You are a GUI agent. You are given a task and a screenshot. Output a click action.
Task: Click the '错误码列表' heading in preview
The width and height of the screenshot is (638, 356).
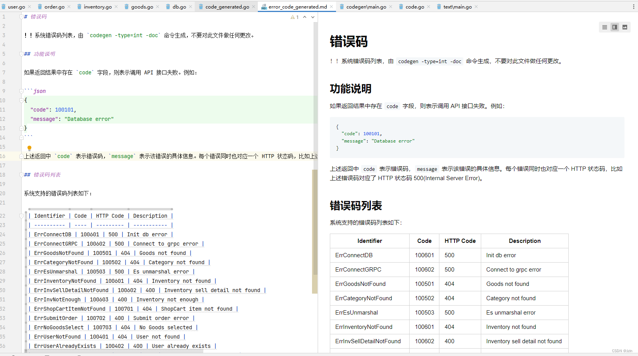[356, 206]
